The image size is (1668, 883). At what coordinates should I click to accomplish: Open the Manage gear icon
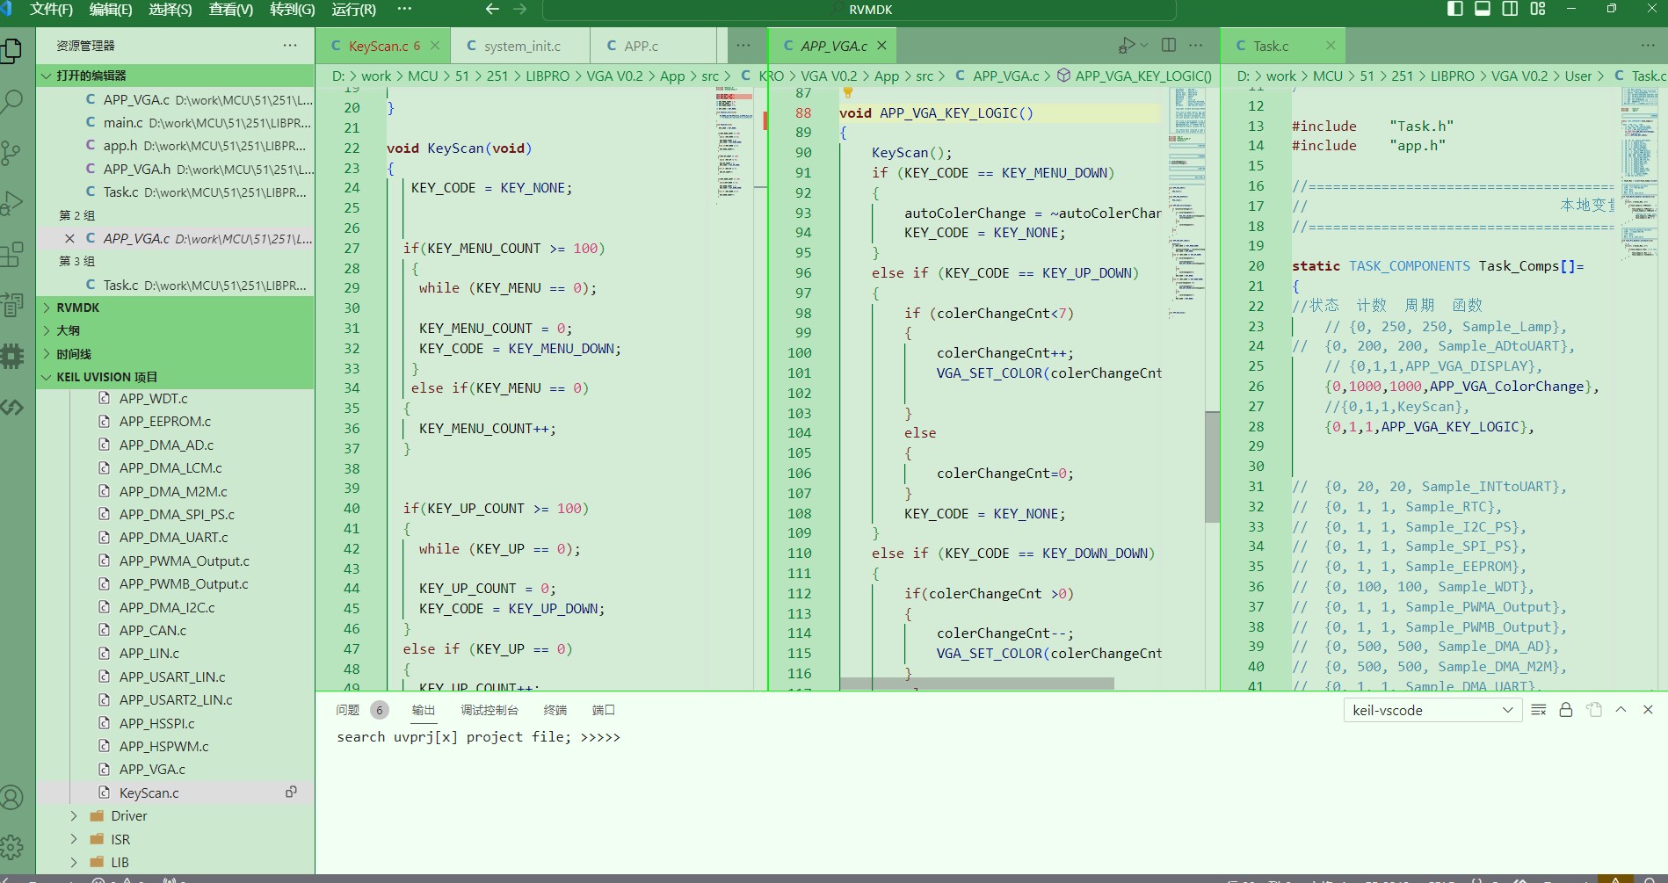tap(12, 848)
